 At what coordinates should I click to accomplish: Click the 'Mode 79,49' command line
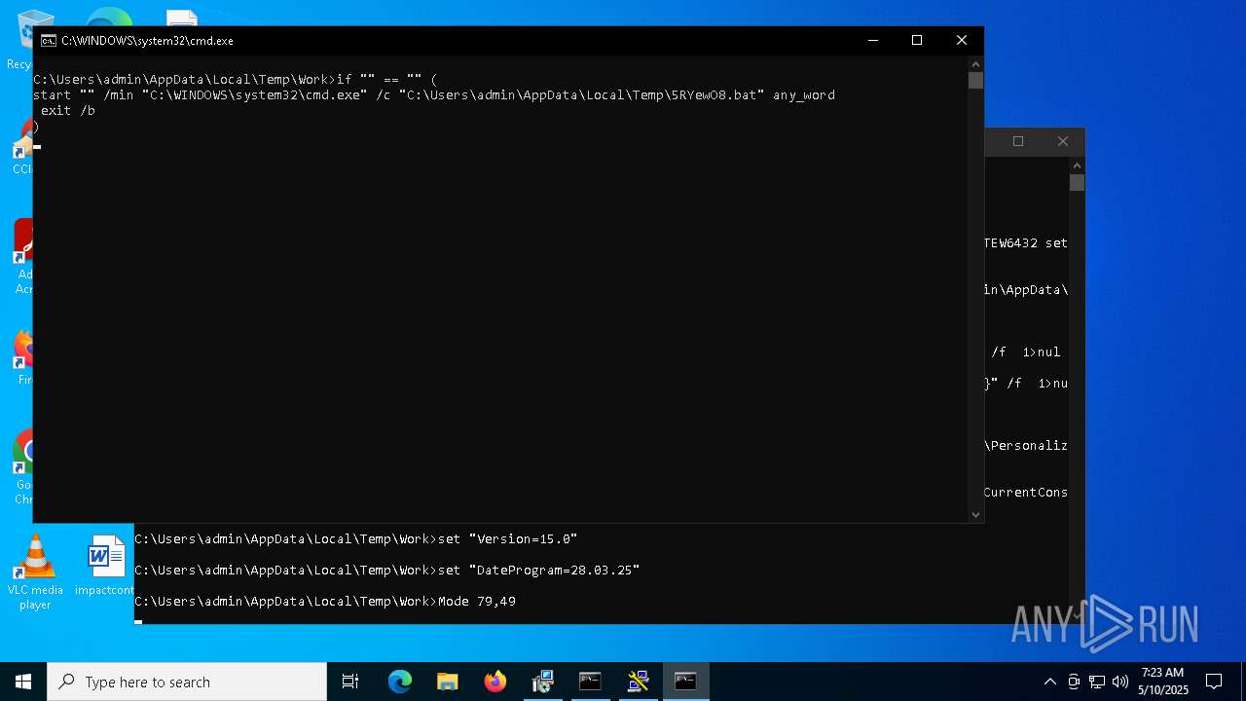[477, 602]
